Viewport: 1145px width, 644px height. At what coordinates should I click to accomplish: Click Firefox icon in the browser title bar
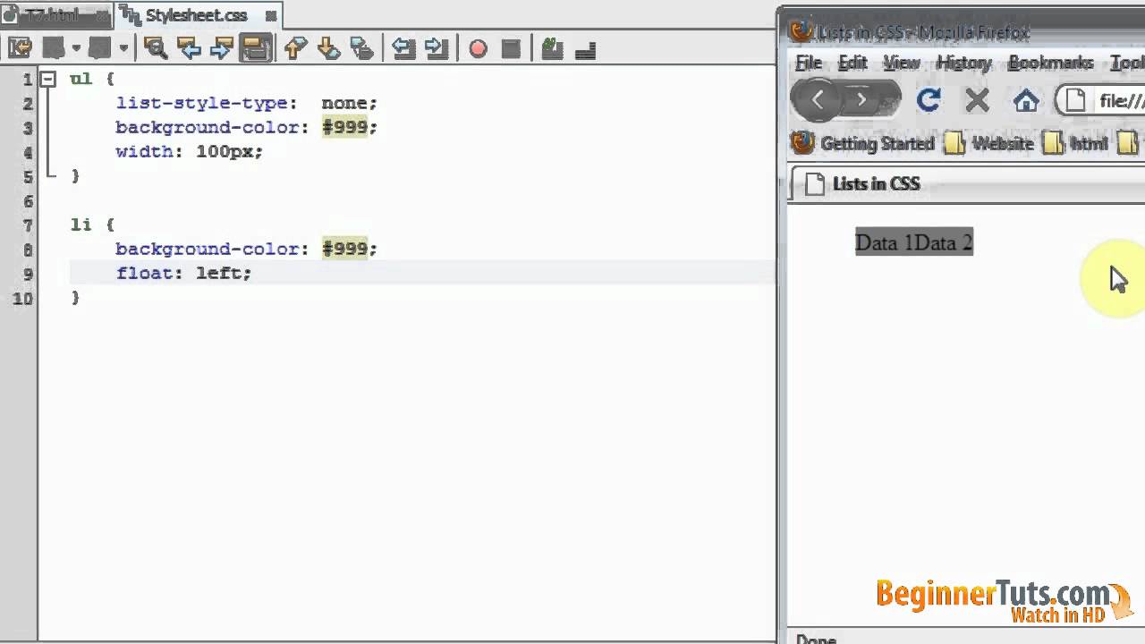(x=801, y=32)
